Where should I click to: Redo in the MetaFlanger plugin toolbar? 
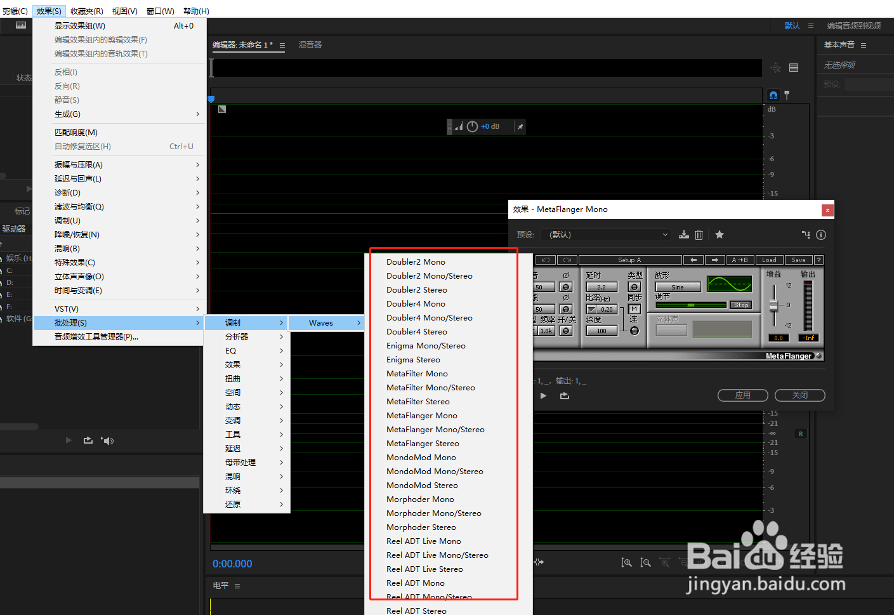click(x=567, y=260)
